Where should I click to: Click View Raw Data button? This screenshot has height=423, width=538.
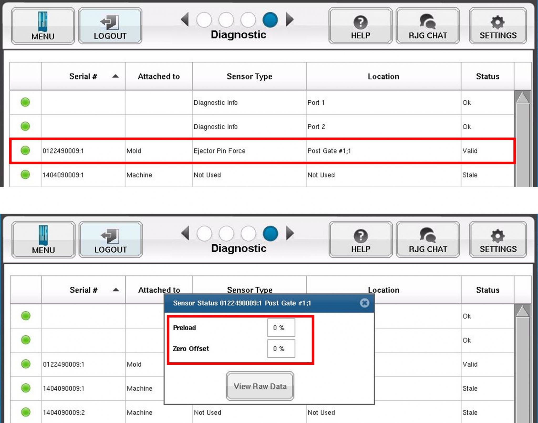260,386
